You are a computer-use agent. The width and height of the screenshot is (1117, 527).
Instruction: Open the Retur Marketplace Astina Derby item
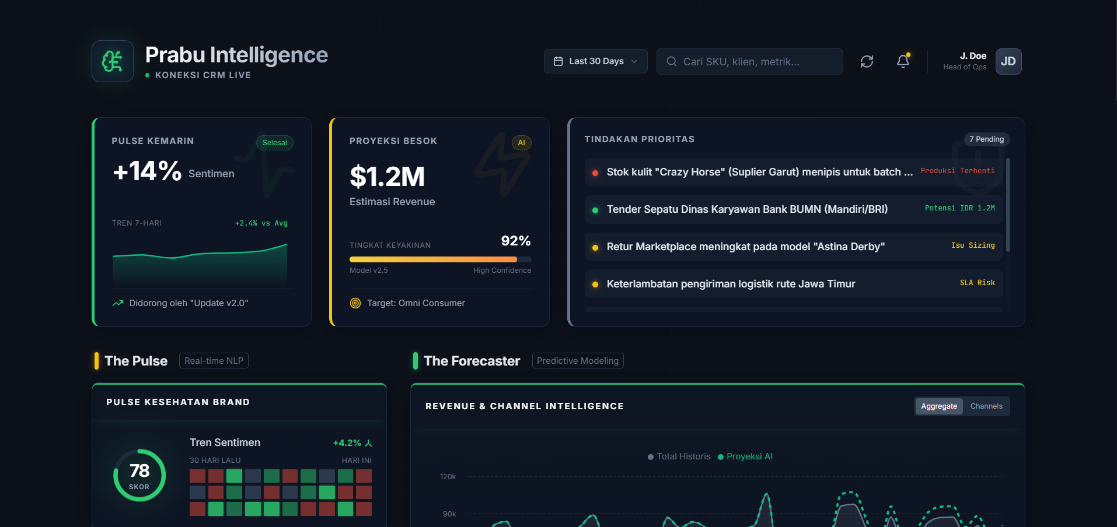tap(794, 247)
